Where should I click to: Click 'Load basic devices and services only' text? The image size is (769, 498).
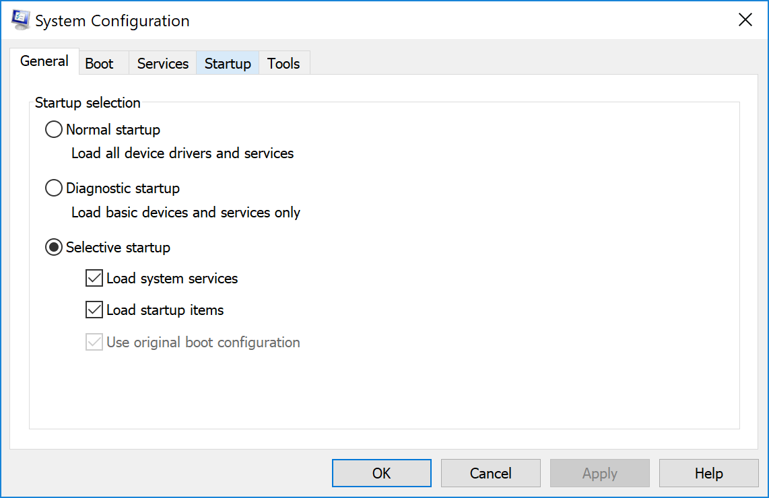(186, 213)
